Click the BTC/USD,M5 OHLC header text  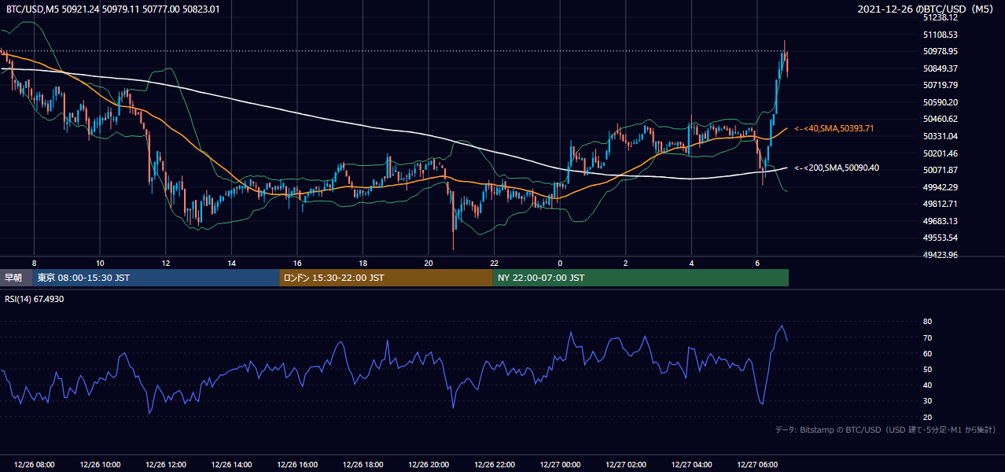point(113,9)
